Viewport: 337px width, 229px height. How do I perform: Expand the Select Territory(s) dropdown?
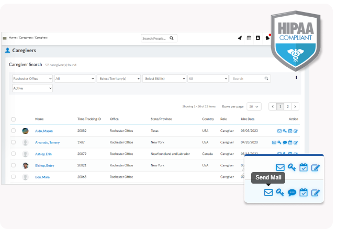(x=119, y=78)
